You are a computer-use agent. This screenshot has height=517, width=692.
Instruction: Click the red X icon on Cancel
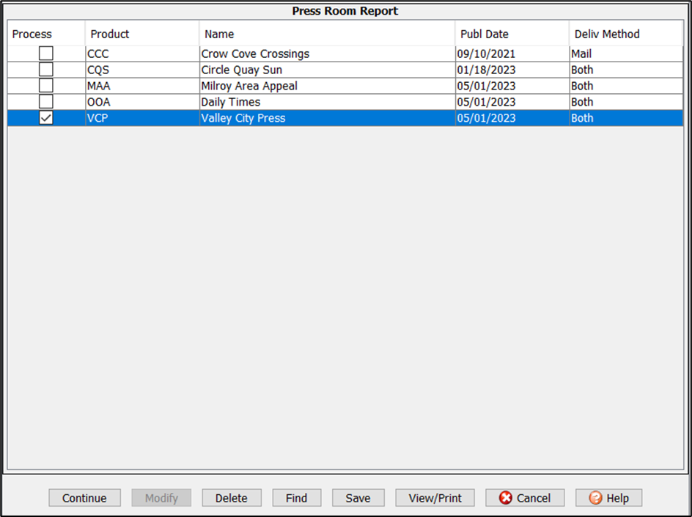tap(506, 498)
